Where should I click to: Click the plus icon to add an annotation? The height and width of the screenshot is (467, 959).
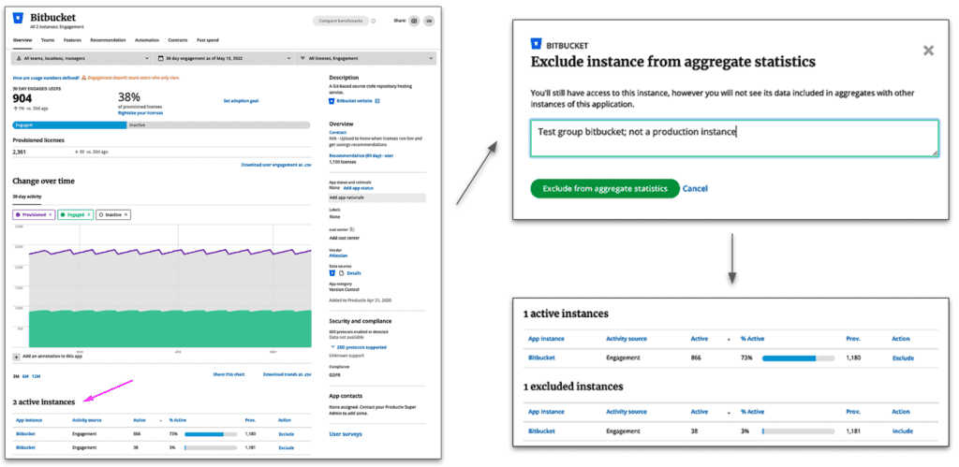coord(17,356)
